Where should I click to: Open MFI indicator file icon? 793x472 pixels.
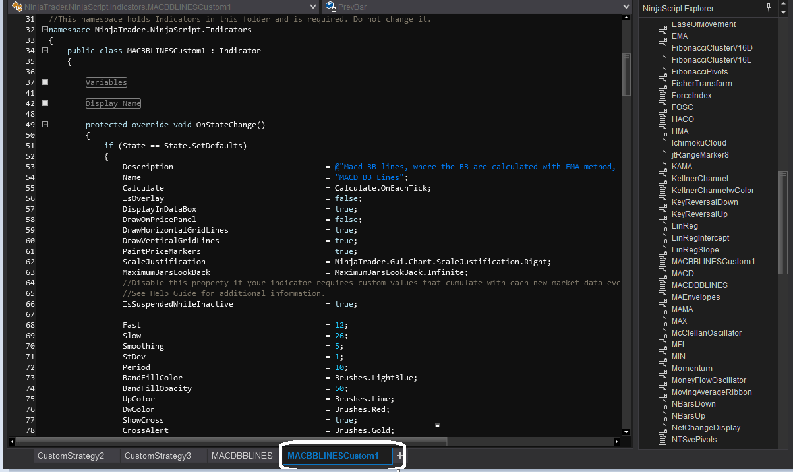click(663, 345)
